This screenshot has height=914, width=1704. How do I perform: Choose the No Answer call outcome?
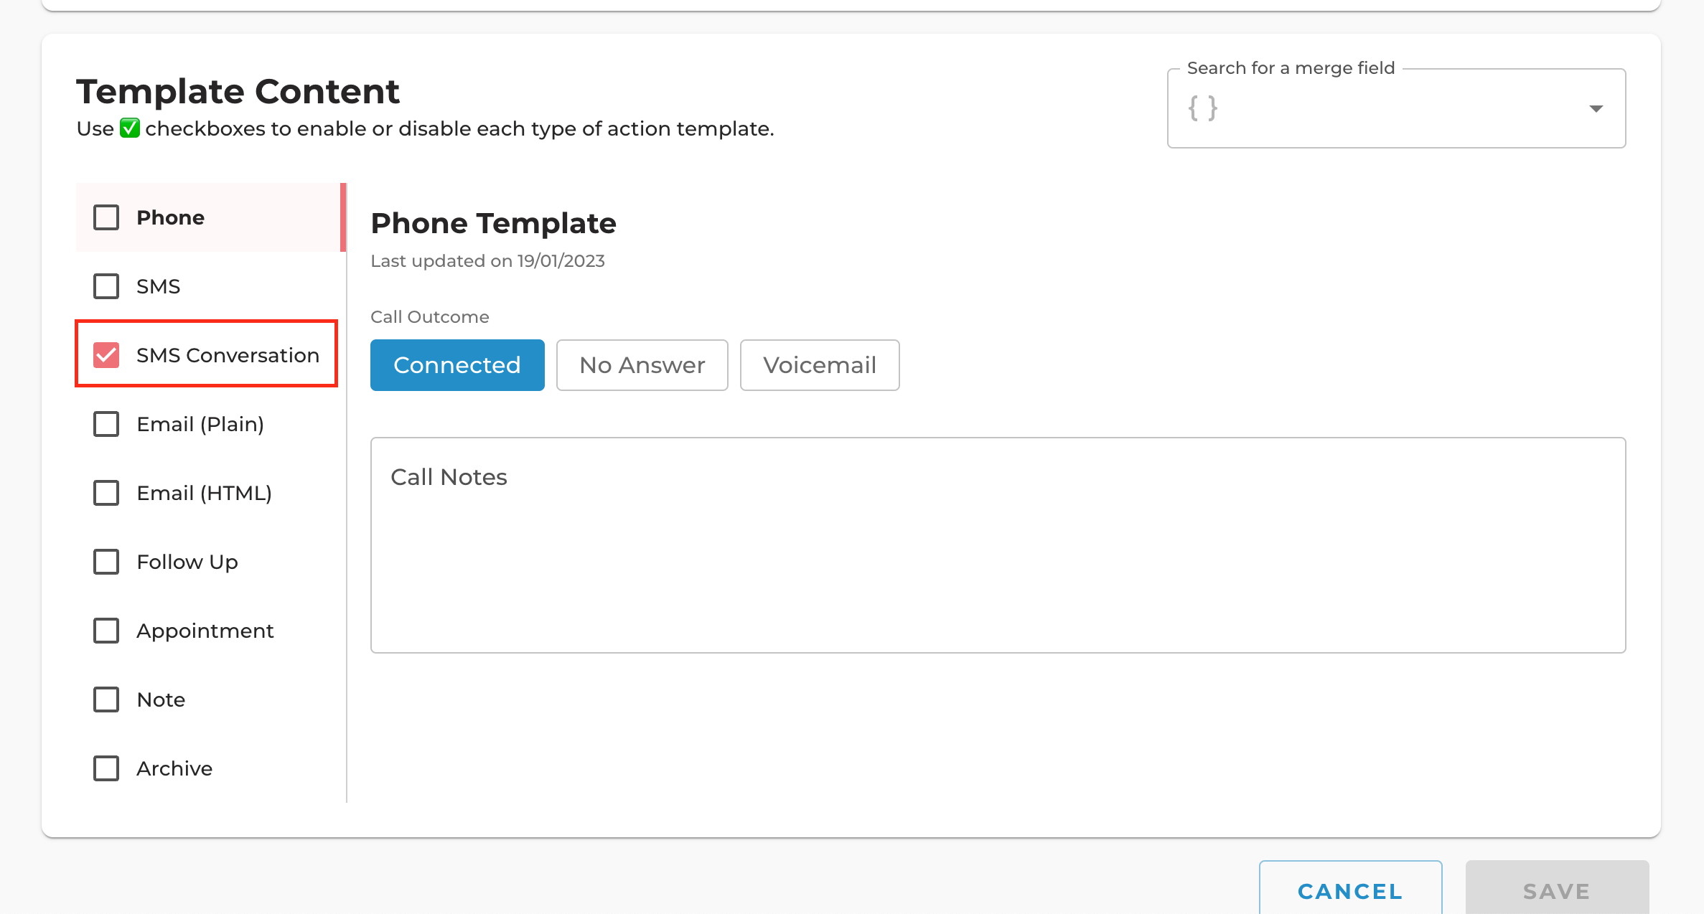tap(642, 365)
